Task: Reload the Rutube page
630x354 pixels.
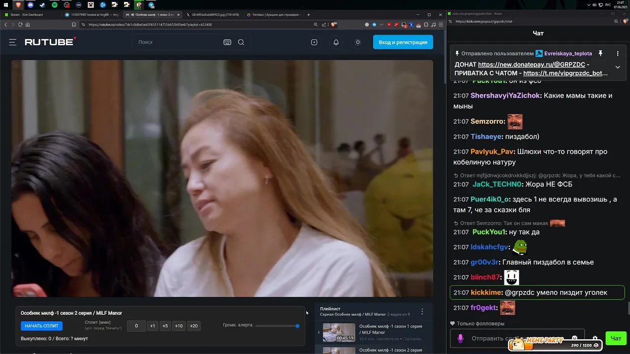Action: pyautogui.click(x=20, y=25)
